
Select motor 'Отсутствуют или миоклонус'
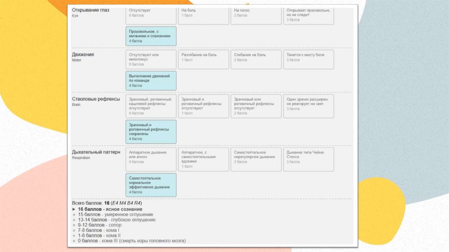(x=151, y=60)
